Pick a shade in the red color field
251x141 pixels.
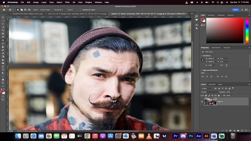click(x=225, y=31)
